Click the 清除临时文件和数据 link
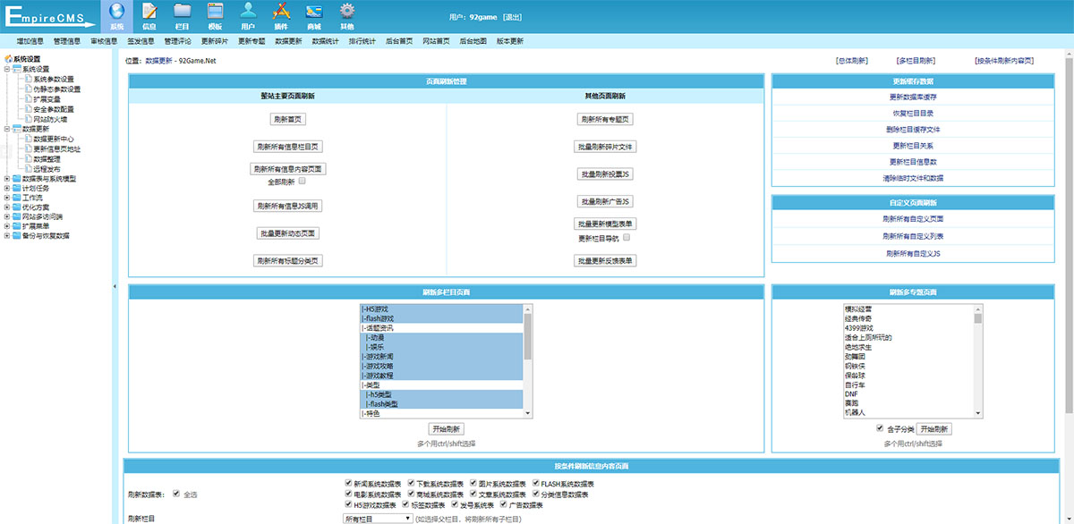Viewport: 1074px width, 524px height. 913,178
